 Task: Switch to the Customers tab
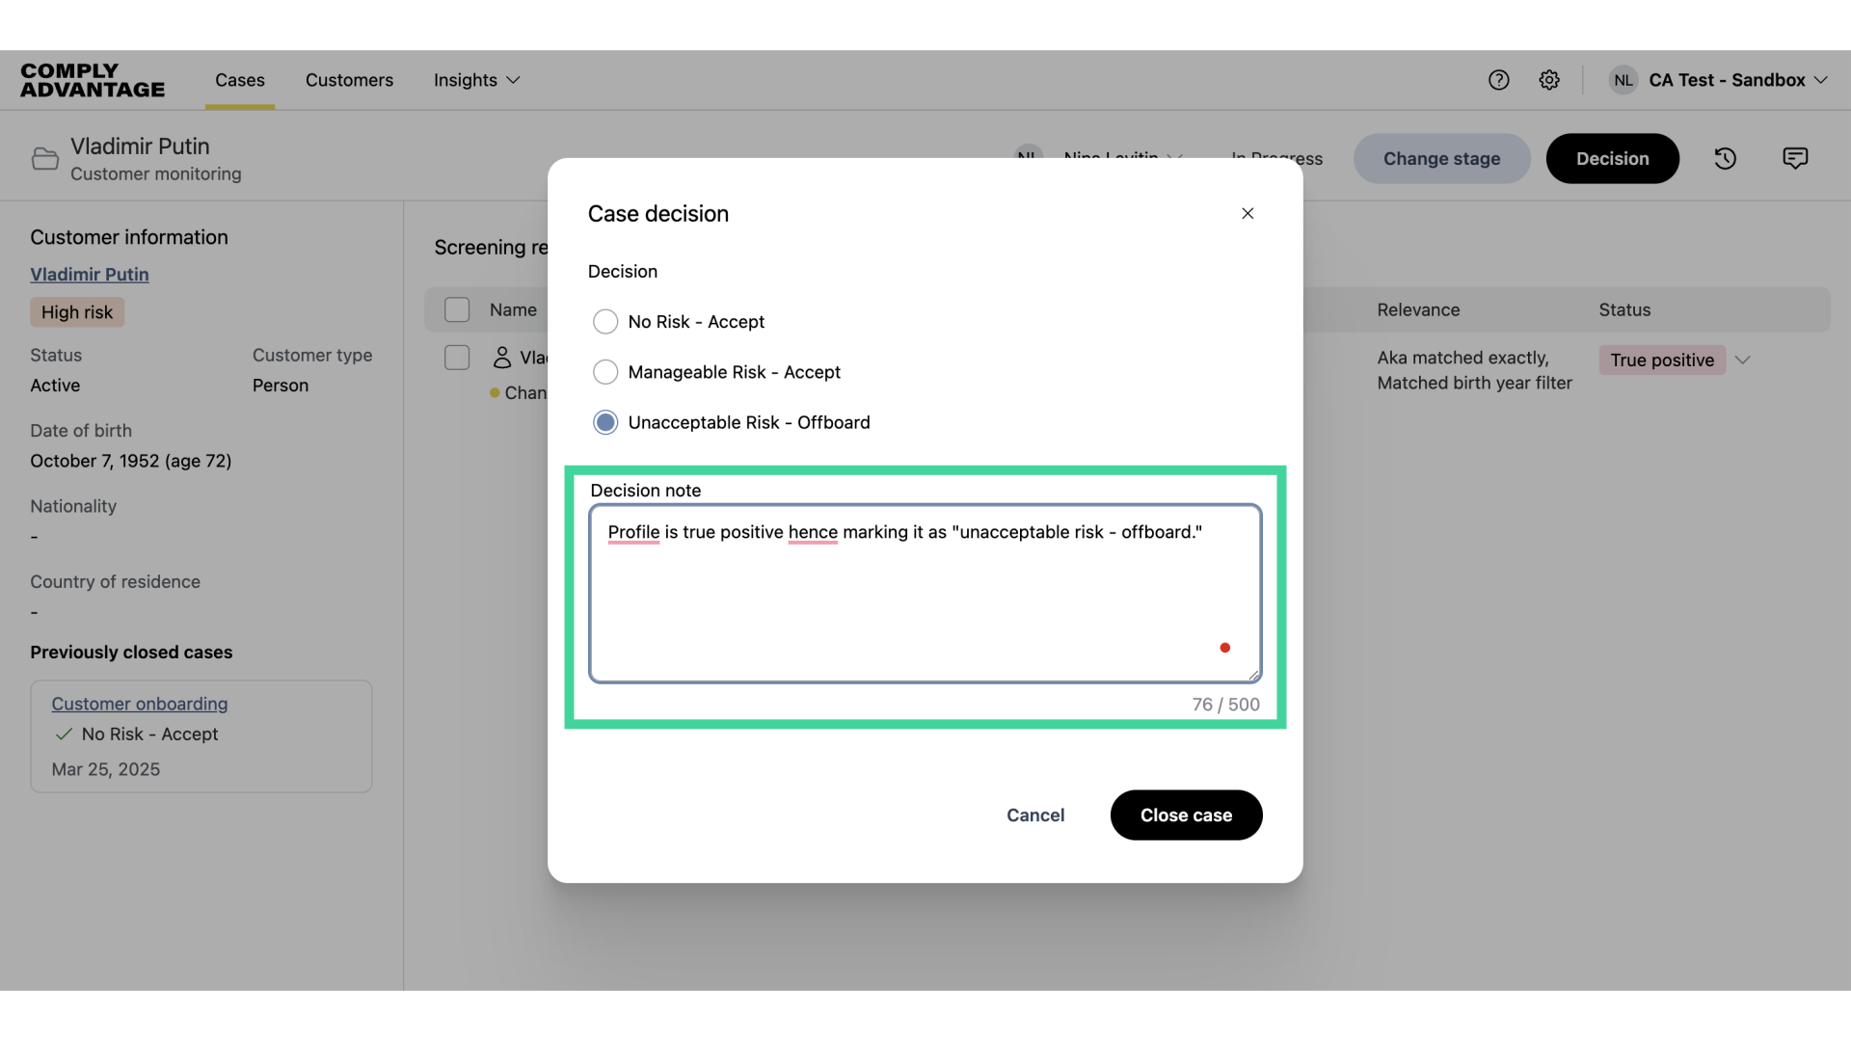[x=349, y=81]
